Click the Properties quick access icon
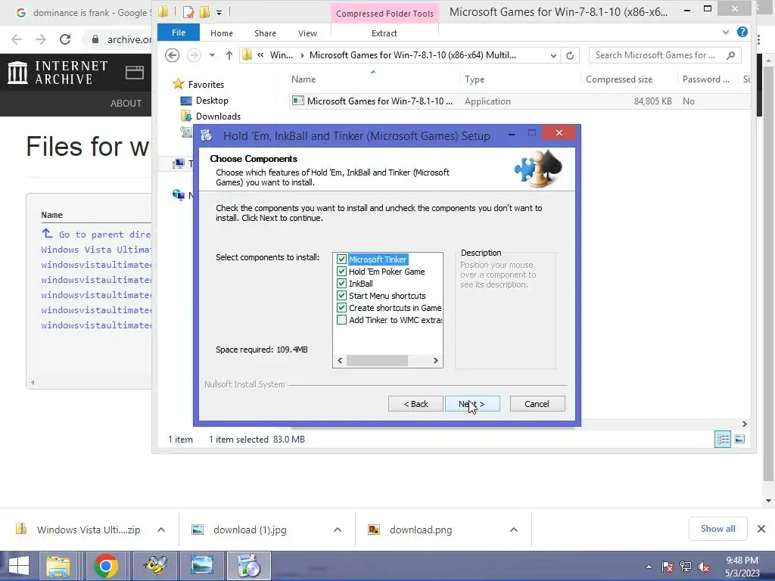The height and width of the screenshot is (581, 775). point(188,12)
